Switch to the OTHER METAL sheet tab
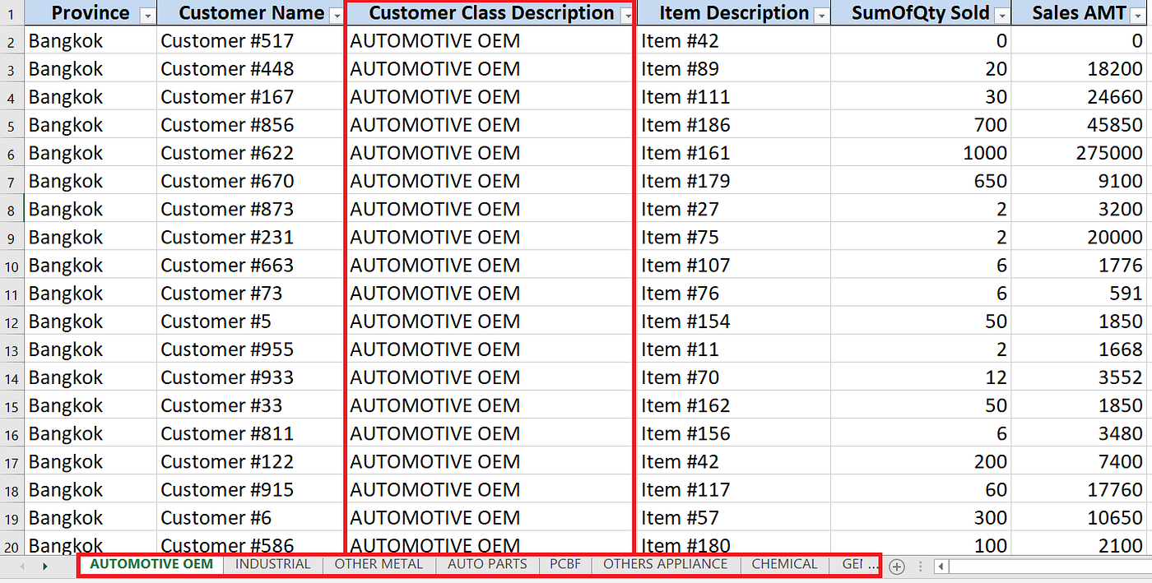The height and width of the screenshot is (583, 1152). 379,565
